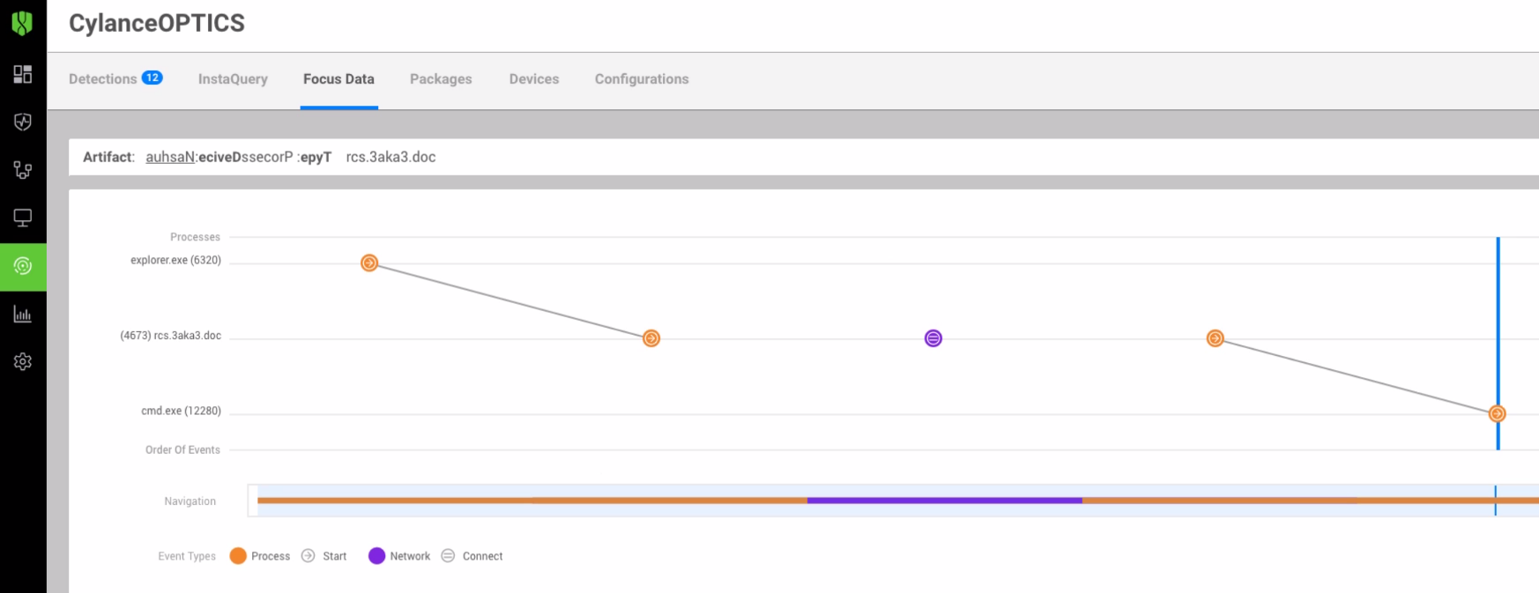The image size is (1539, 593).
Task: Click cmd.exe (12280) process label
Action: (181, 411)
